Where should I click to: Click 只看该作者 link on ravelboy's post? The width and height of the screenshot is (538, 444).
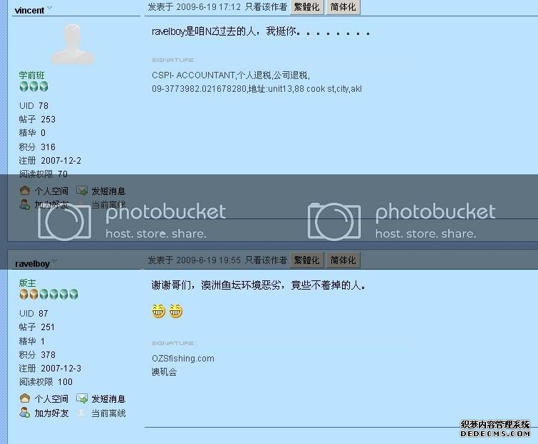click(266, 260)
